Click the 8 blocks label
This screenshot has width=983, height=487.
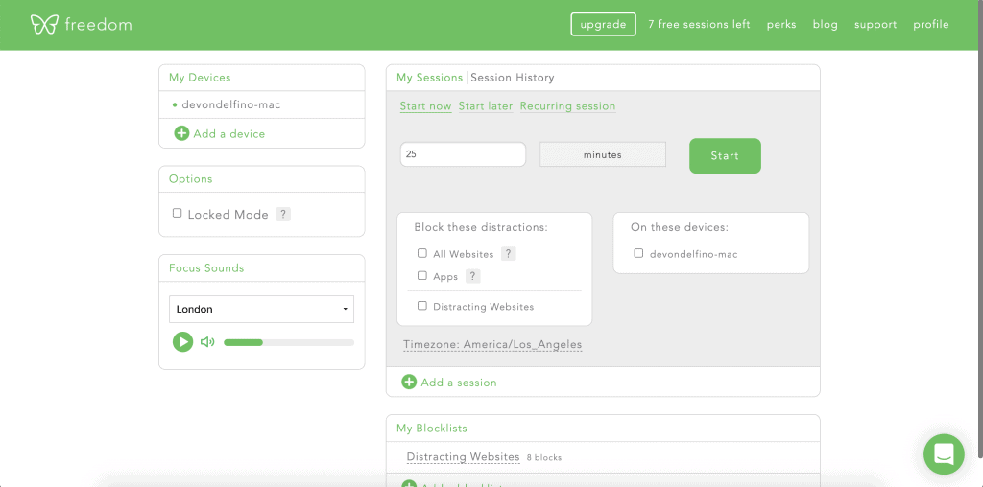click(x=544, y=457)
